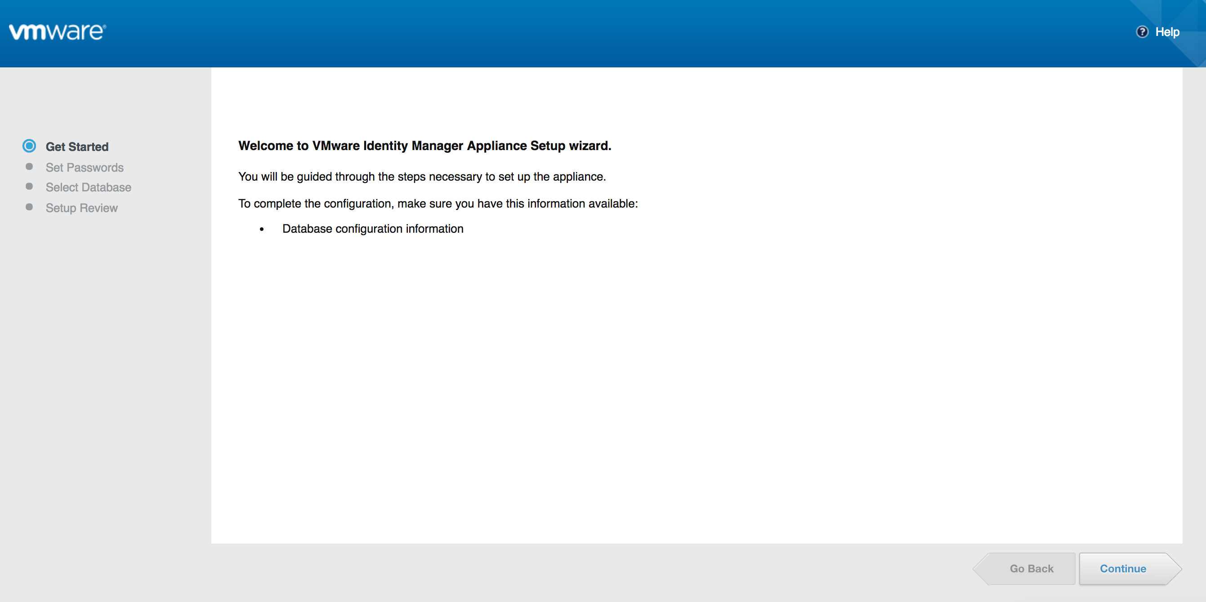The height and width of the screenshot is (602, 1206).
Task: Click the question mark Help icon
Action: click(x=1142, y=32)
